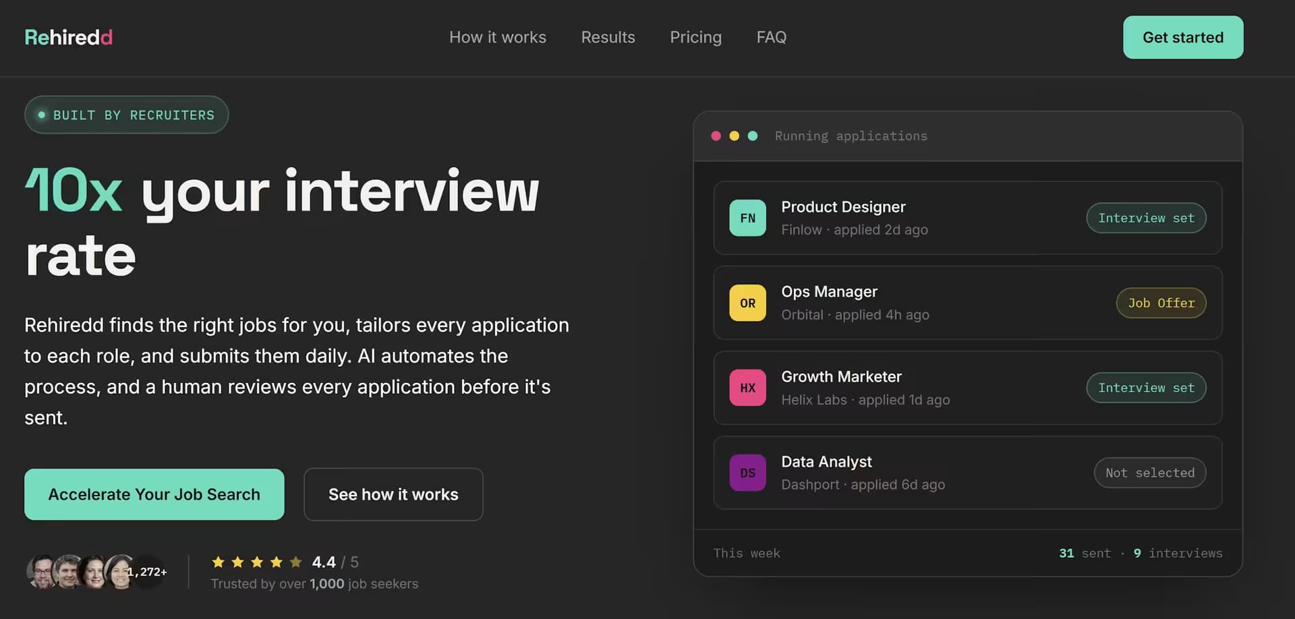Select the Interview set badge for Growth Marketer
Viewport: 1295px width, 619px height.
click(1146, 388)
